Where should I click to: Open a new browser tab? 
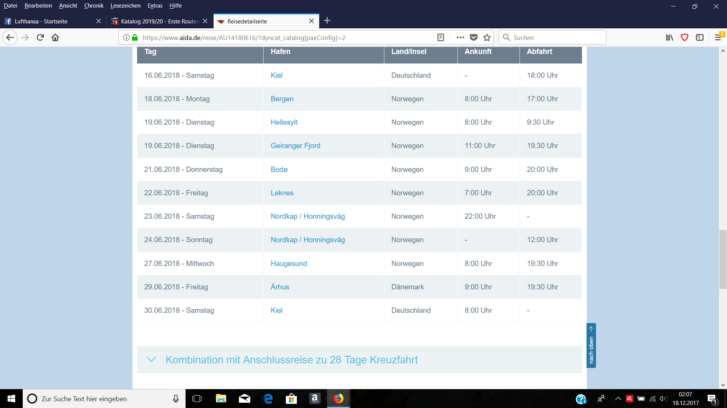click(x=328, y=21)
